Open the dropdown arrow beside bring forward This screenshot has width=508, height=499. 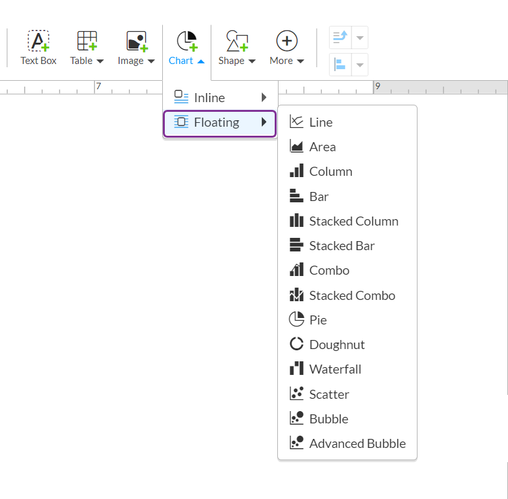[360, 37]
